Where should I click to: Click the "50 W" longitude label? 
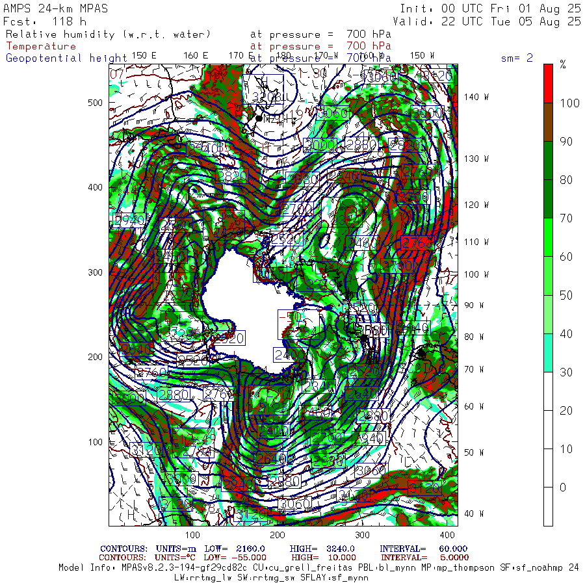point(474,452)
